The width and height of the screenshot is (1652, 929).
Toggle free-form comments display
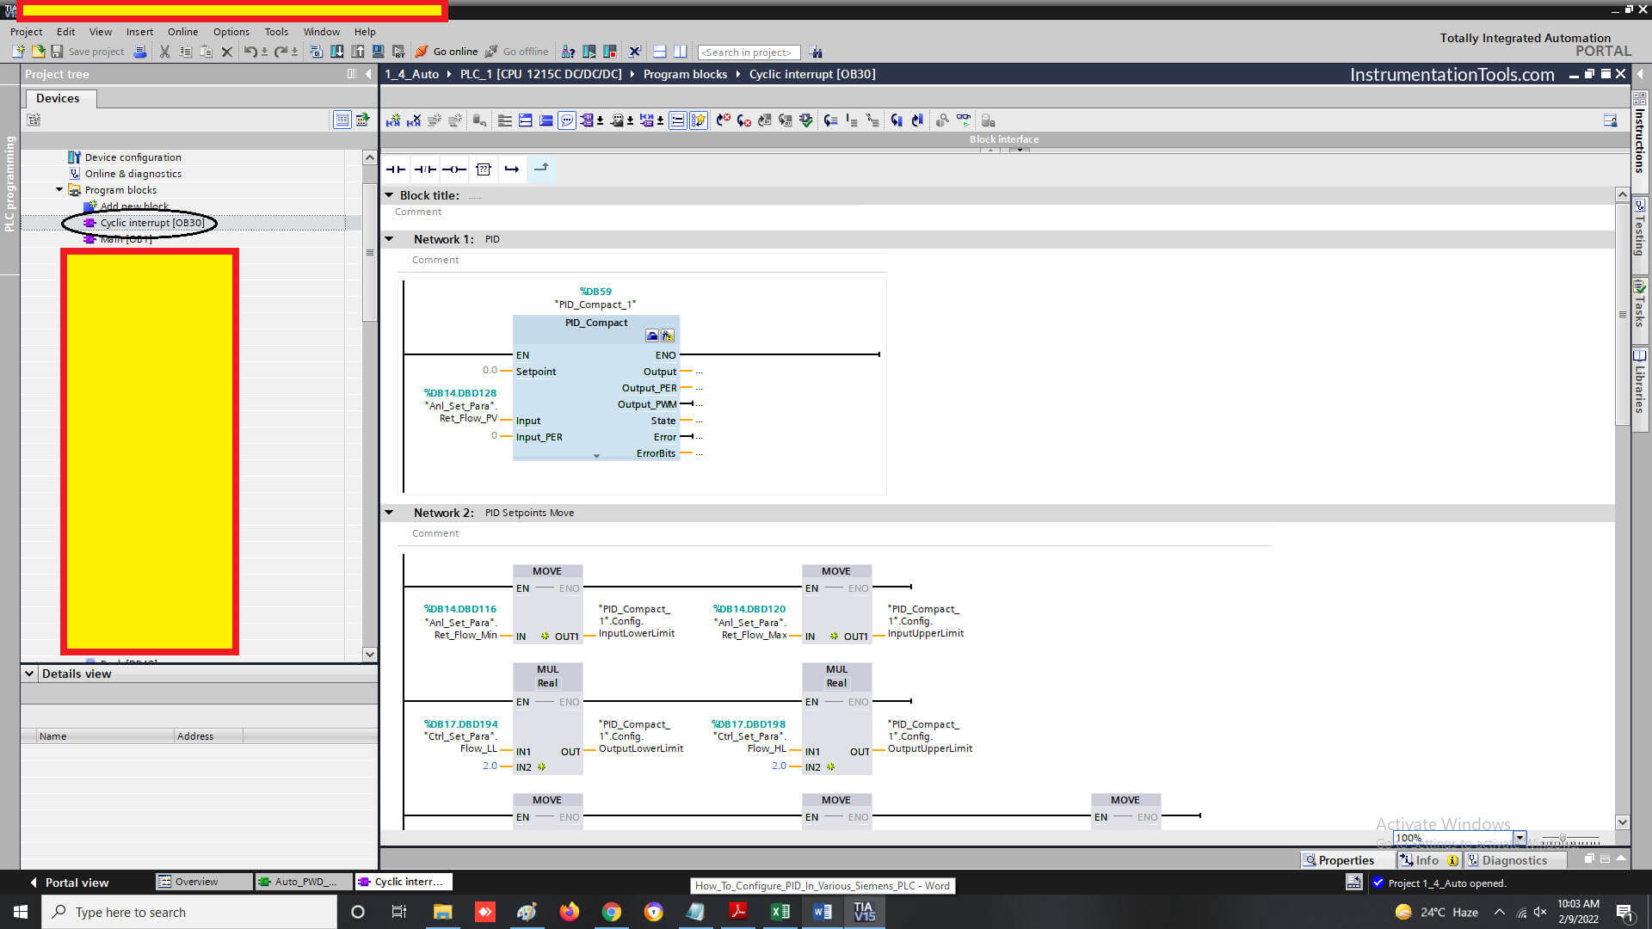(x=566, y=120)
